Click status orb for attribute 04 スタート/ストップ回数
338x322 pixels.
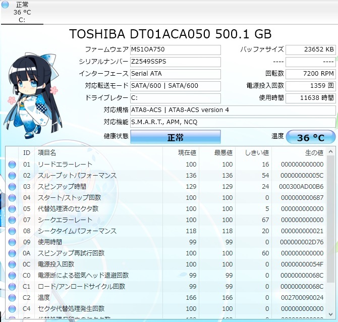pyautogui.click(x=12, y=198)
